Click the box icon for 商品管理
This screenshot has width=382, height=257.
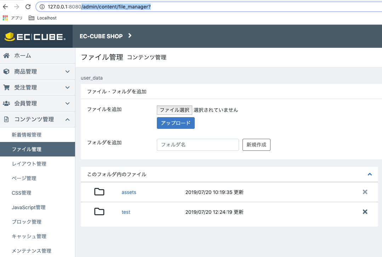pos(6,72)
